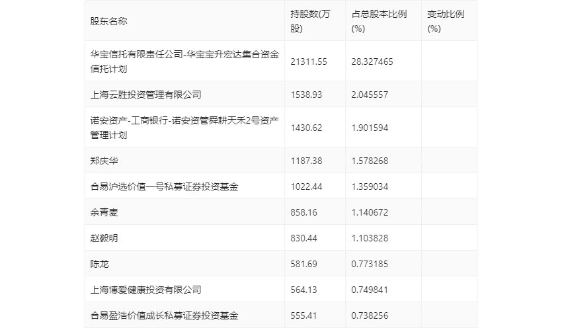Select shareholder 郑庆华
Viewport: 562px width, 328px height.
[104, 161]
